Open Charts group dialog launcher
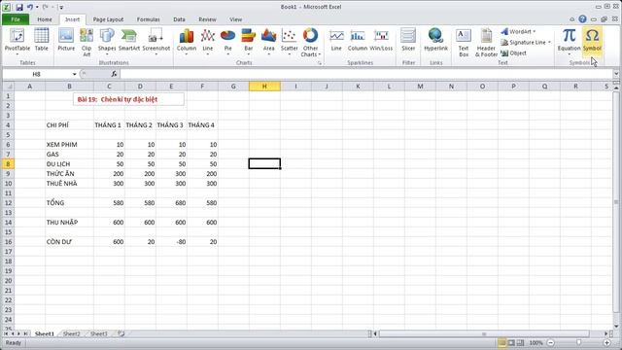622x350 pixels. (x=320, y=63)
